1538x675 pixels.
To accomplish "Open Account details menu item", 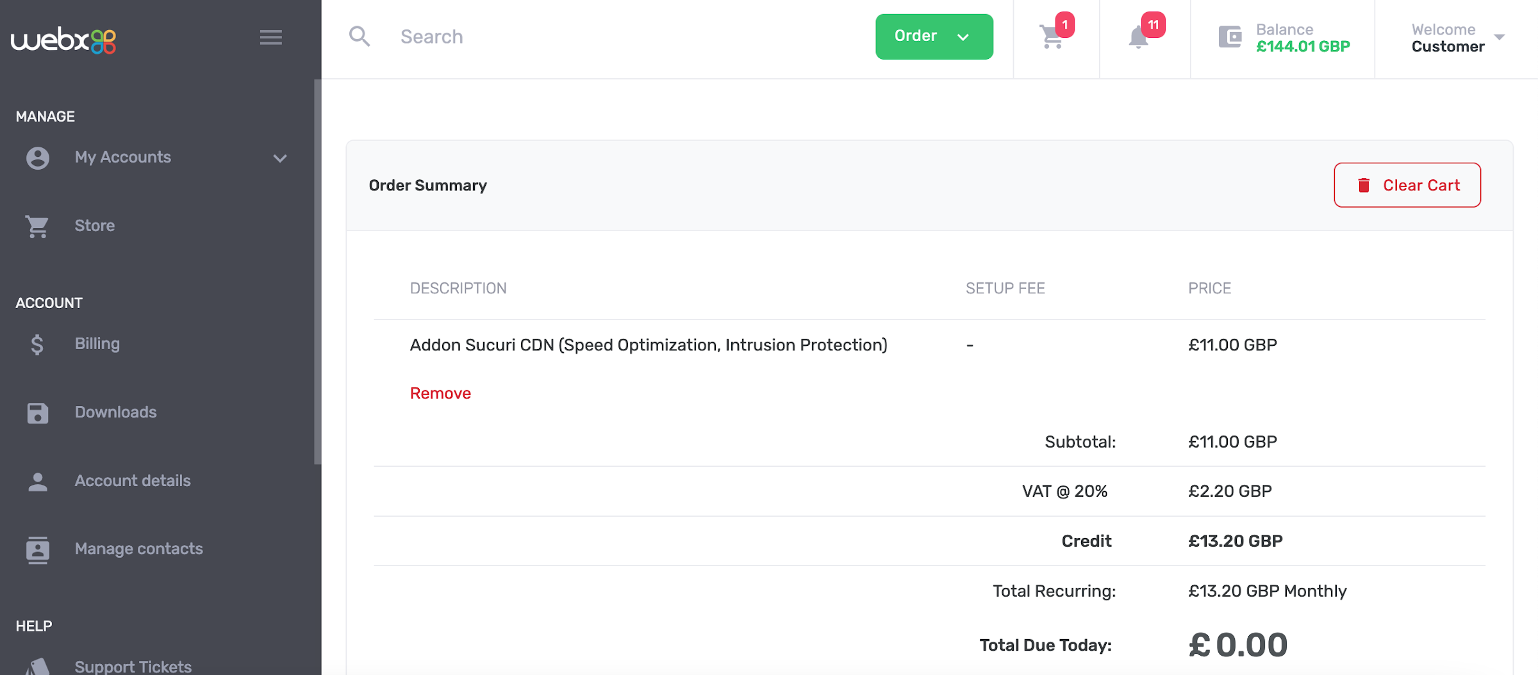I will pyautogui.click(x=133, y=480).
